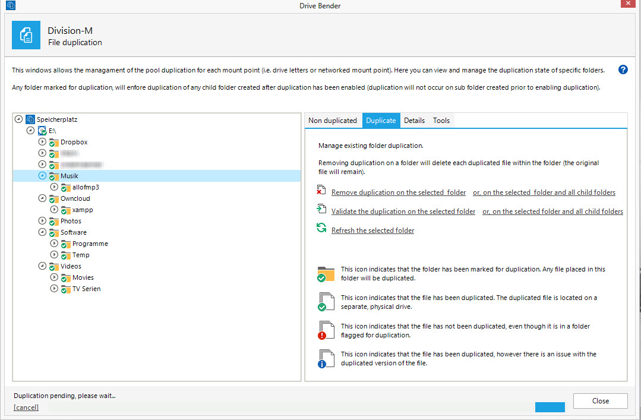Switch to the Non duplicated tab
Screen dimensions: 641x420
[x=333, y=121]
